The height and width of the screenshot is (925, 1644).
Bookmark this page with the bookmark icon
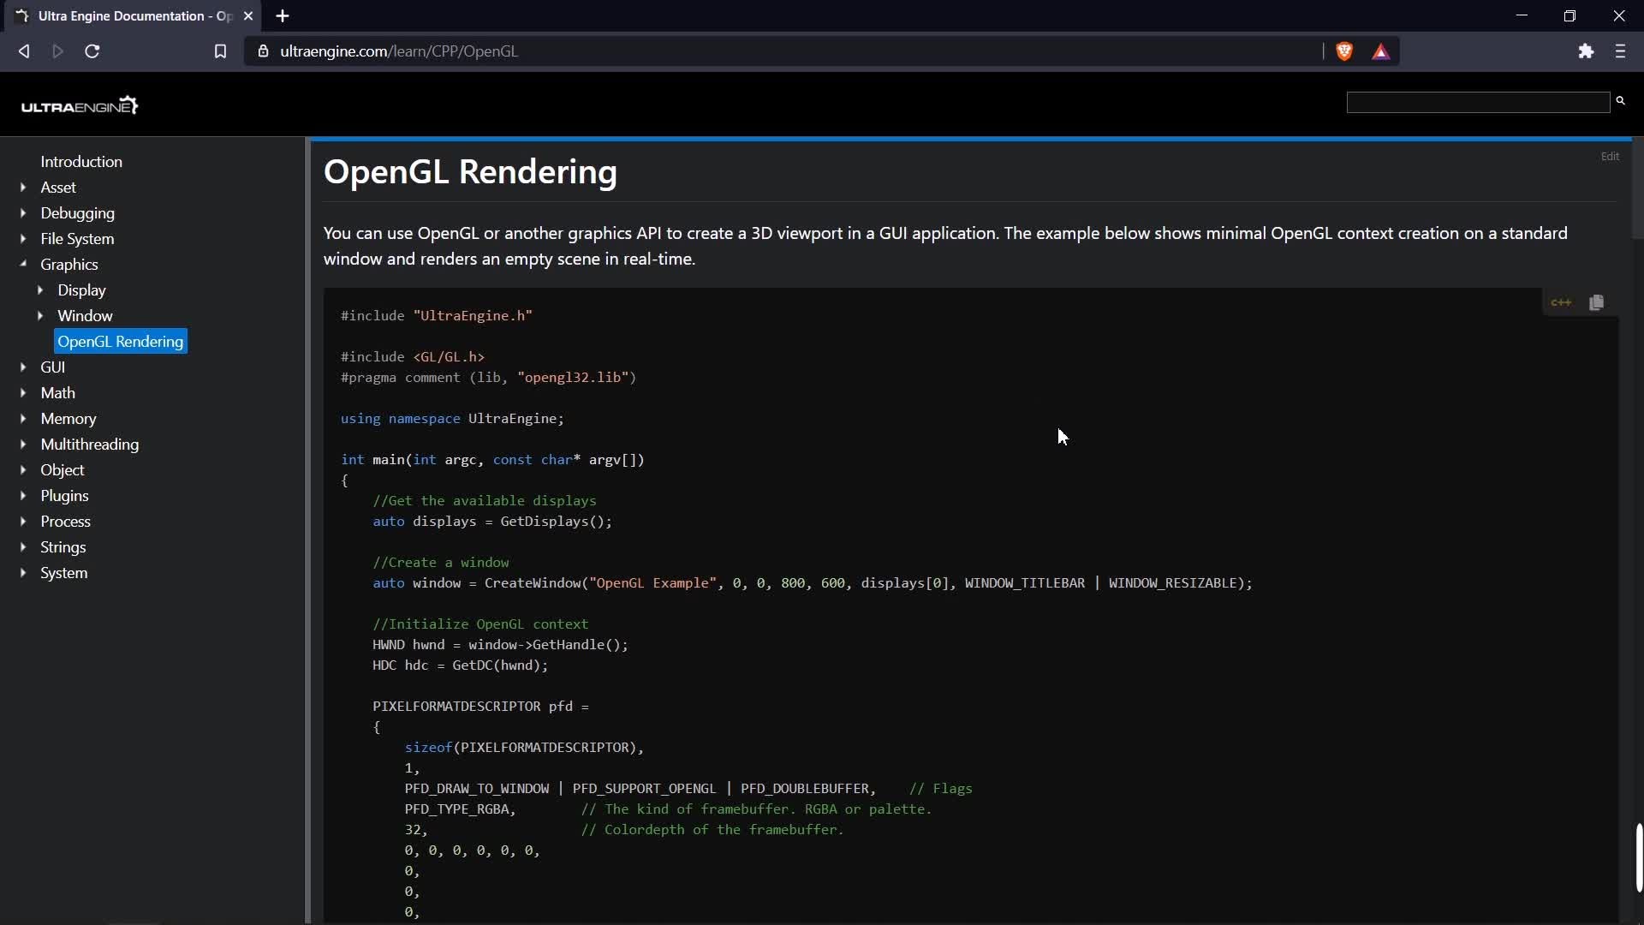pos(220,51)
